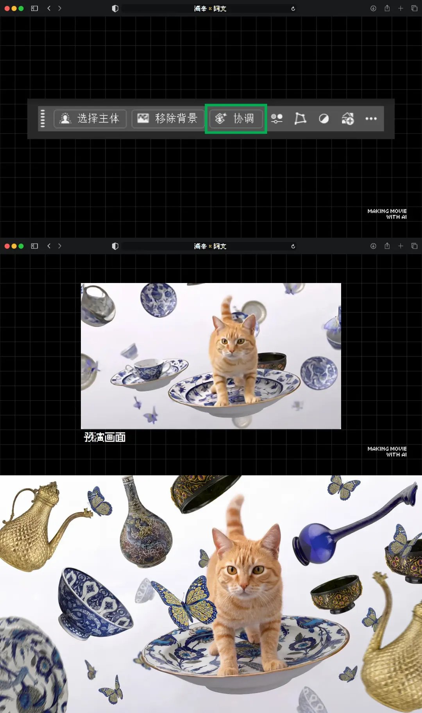
Task: Click the share icon in the cat preview window
Action: (x=387, y=246)
